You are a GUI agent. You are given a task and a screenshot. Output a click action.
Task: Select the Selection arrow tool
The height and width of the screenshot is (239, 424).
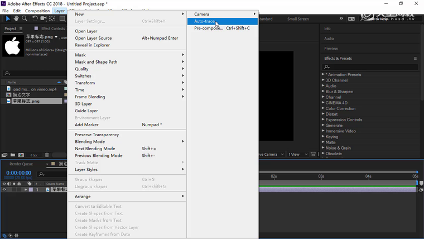[x=8, y=18]
